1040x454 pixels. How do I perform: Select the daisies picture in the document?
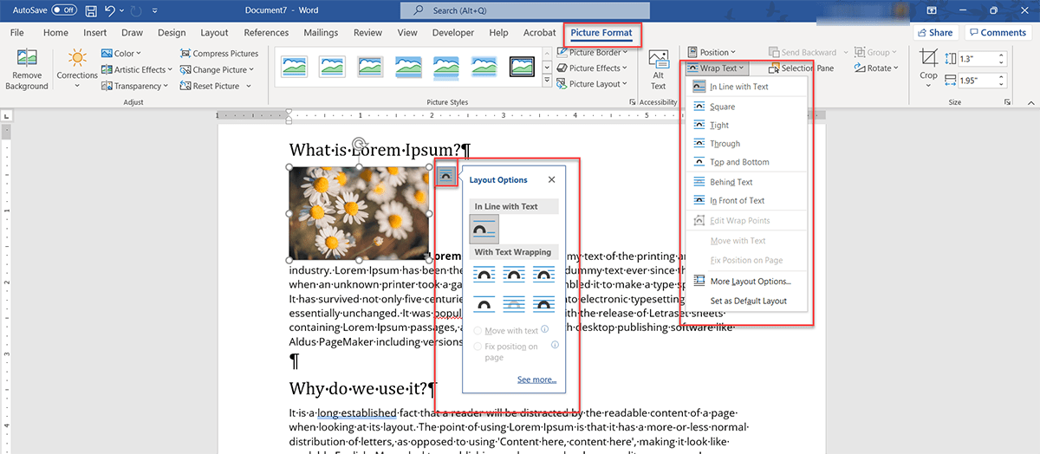(x=359, y=213)
